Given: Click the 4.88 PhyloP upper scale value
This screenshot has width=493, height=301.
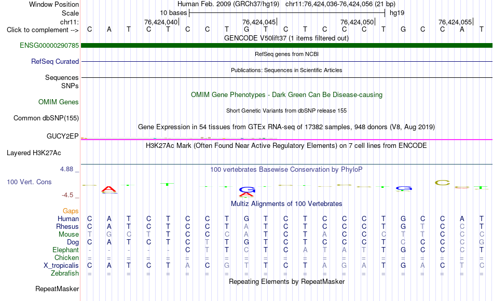Looking at the screenshot, I should click(66, 169).
